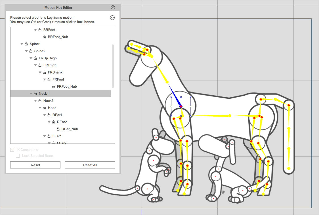Collapse the Spine2 branch arrow
This screenshot has width=319, height=215.
[26, 51]
